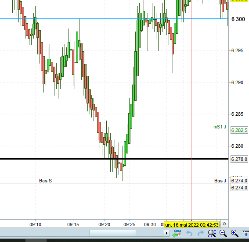Viewport: 249px width, 242px height.
Task: Click the 09:25 time axis label
Action: click(x=129, y=224)
